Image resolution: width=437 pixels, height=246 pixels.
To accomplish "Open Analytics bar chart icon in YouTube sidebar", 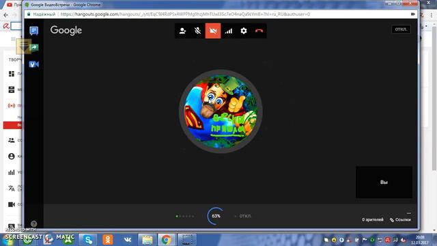I will tap(12, 172).
